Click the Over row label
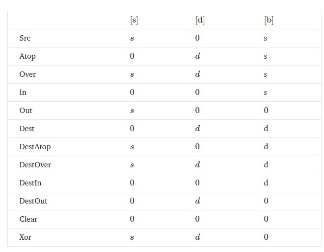The image size is (324, 252). point(27,74)
